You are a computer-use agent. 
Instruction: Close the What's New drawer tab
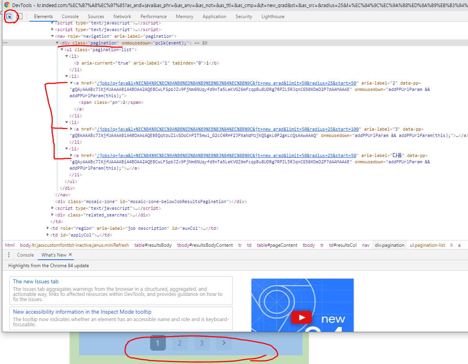point(70,255)
